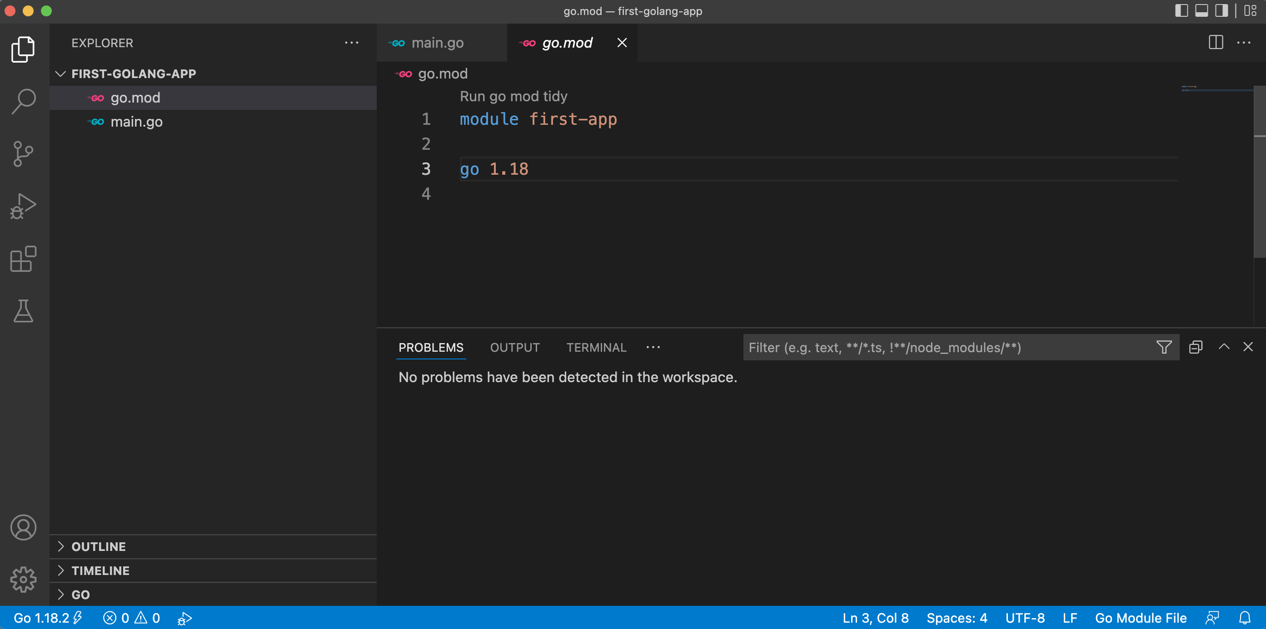Open the Testing flask view

point(23,310)
